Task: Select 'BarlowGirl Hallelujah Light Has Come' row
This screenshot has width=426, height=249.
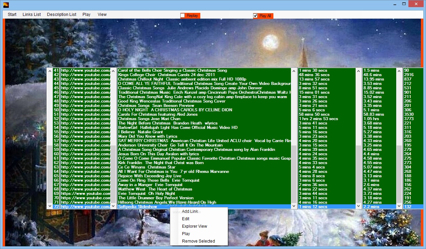Action: point(204,128)
